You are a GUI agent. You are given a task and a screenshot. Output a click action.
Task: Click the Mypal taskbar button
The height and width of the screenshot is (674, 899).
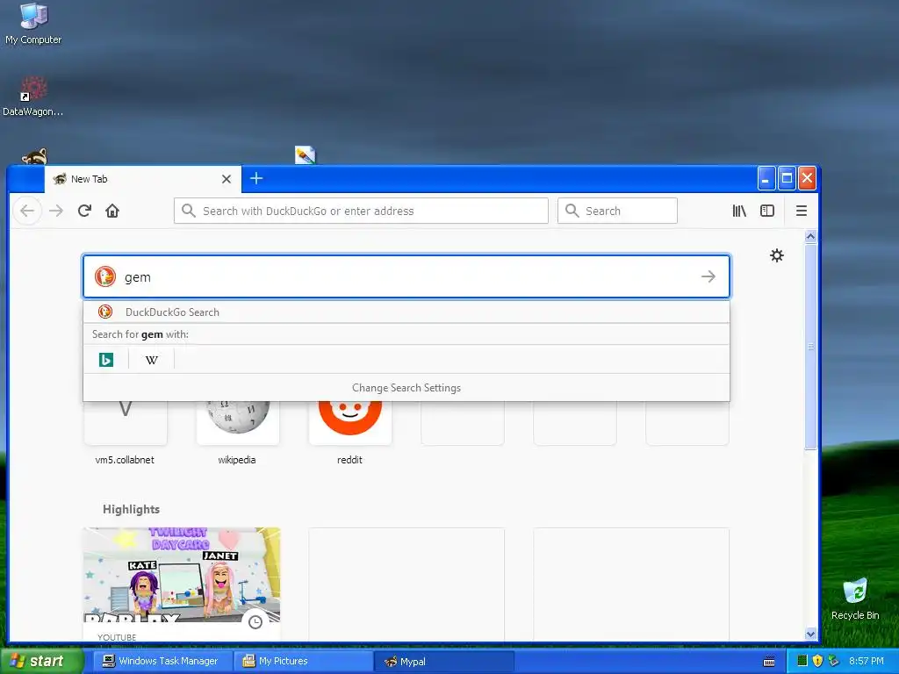[x=443, y=662]
